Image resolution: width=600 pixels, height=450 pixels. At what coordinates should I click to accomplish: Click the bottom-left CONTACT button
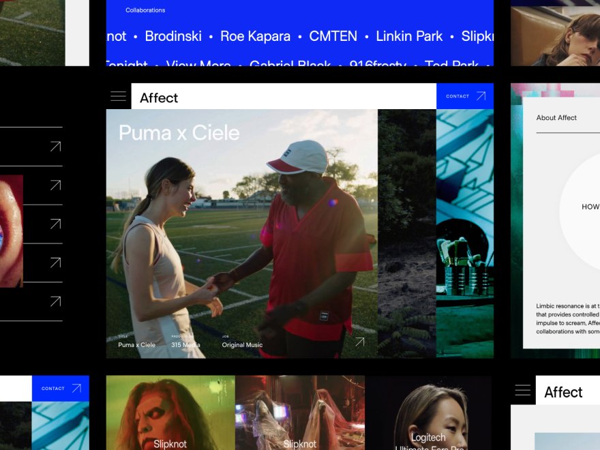click(61, 389)
